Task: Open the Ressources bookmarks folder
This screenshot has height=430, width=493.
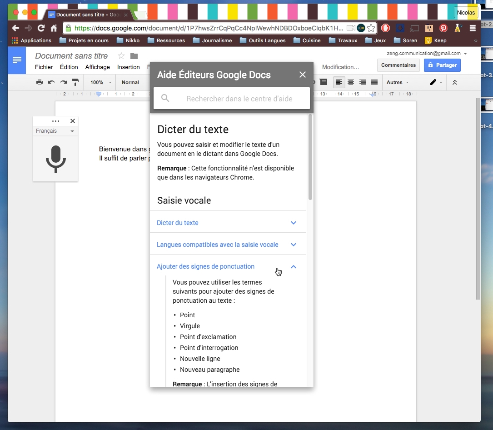Action: pyautogui.click(x=166, y=40)
